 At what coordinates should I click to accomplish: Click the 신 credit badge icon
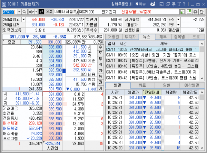pos(41,12)
